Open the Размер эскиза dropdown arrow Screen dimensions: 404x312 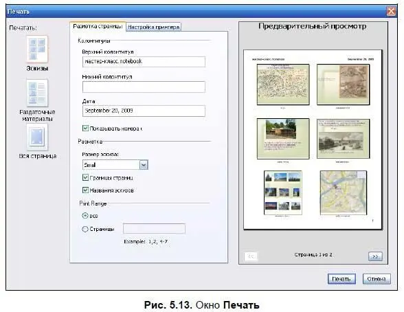coord(144,165)
